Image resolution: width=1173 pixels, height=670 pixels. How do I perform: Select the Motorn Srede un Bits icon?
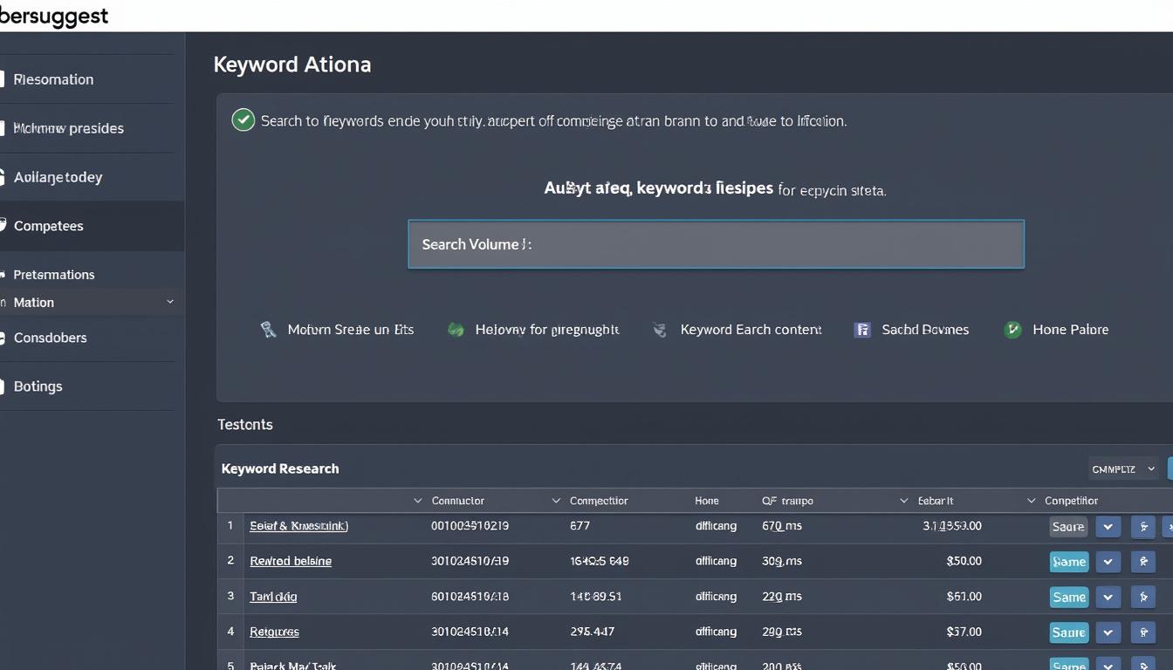point(270,329)
